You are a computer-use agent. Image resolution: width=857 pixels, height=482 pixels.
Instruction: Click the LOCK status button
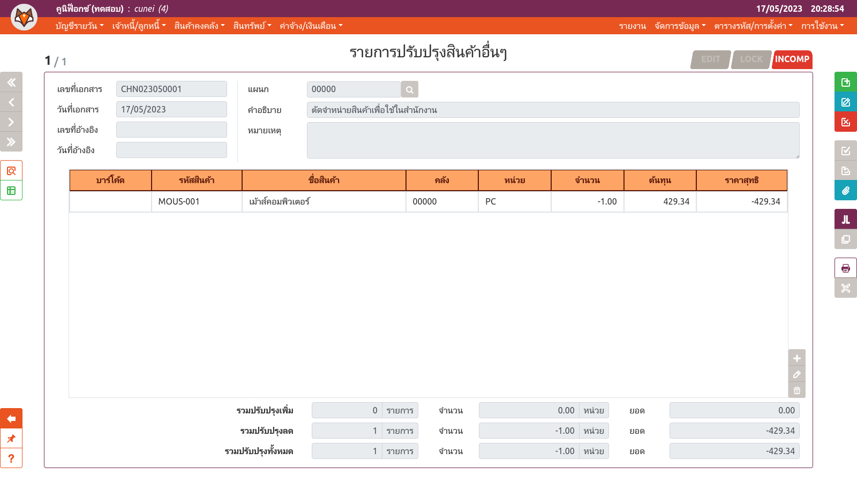point(751,59)
